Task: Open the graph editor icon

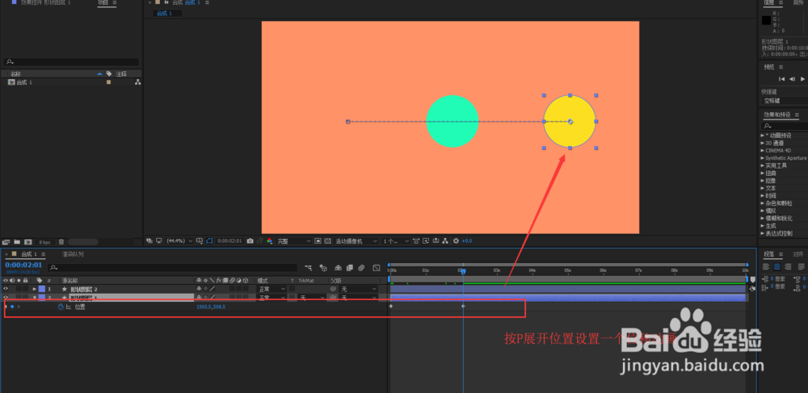Action: [x=377, y=267]
